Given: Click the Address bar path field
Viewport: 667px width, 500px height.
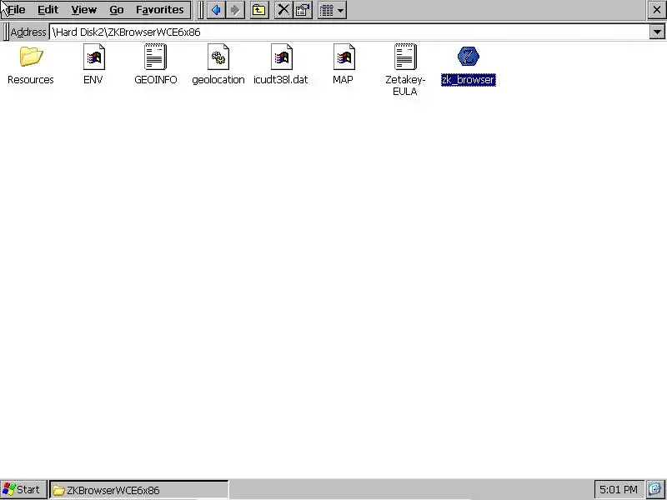Looking at the screenshot, I should click(349, 32).
